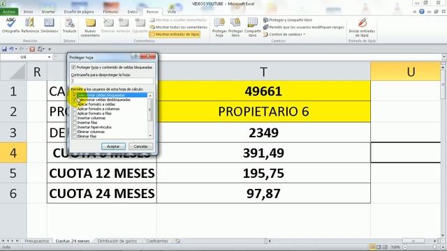This screenshot has height=251, width=447.
Task: Go to the Siguiente comment
Action: tap(140, 25)
